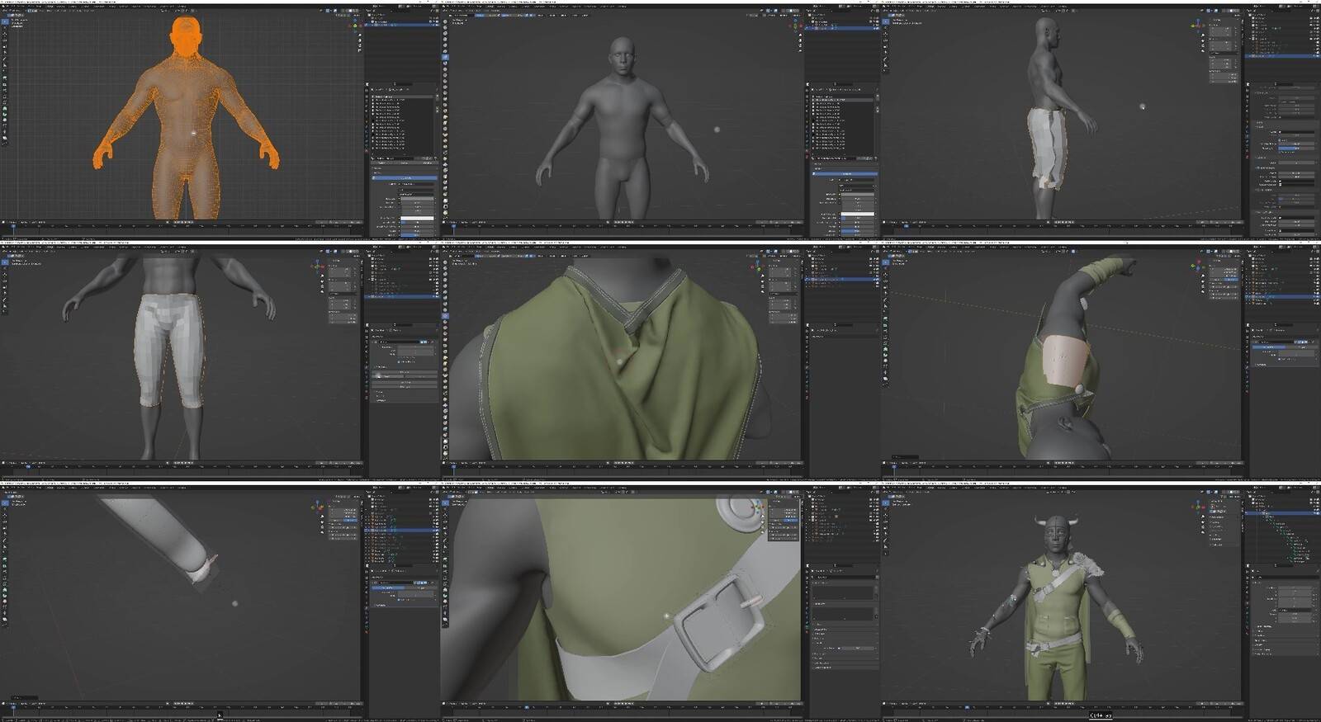Select the highlighted blue outliner row in the orange wireframe screenshot
This screenshot has width=1321, height=722.
click(403, 25)
